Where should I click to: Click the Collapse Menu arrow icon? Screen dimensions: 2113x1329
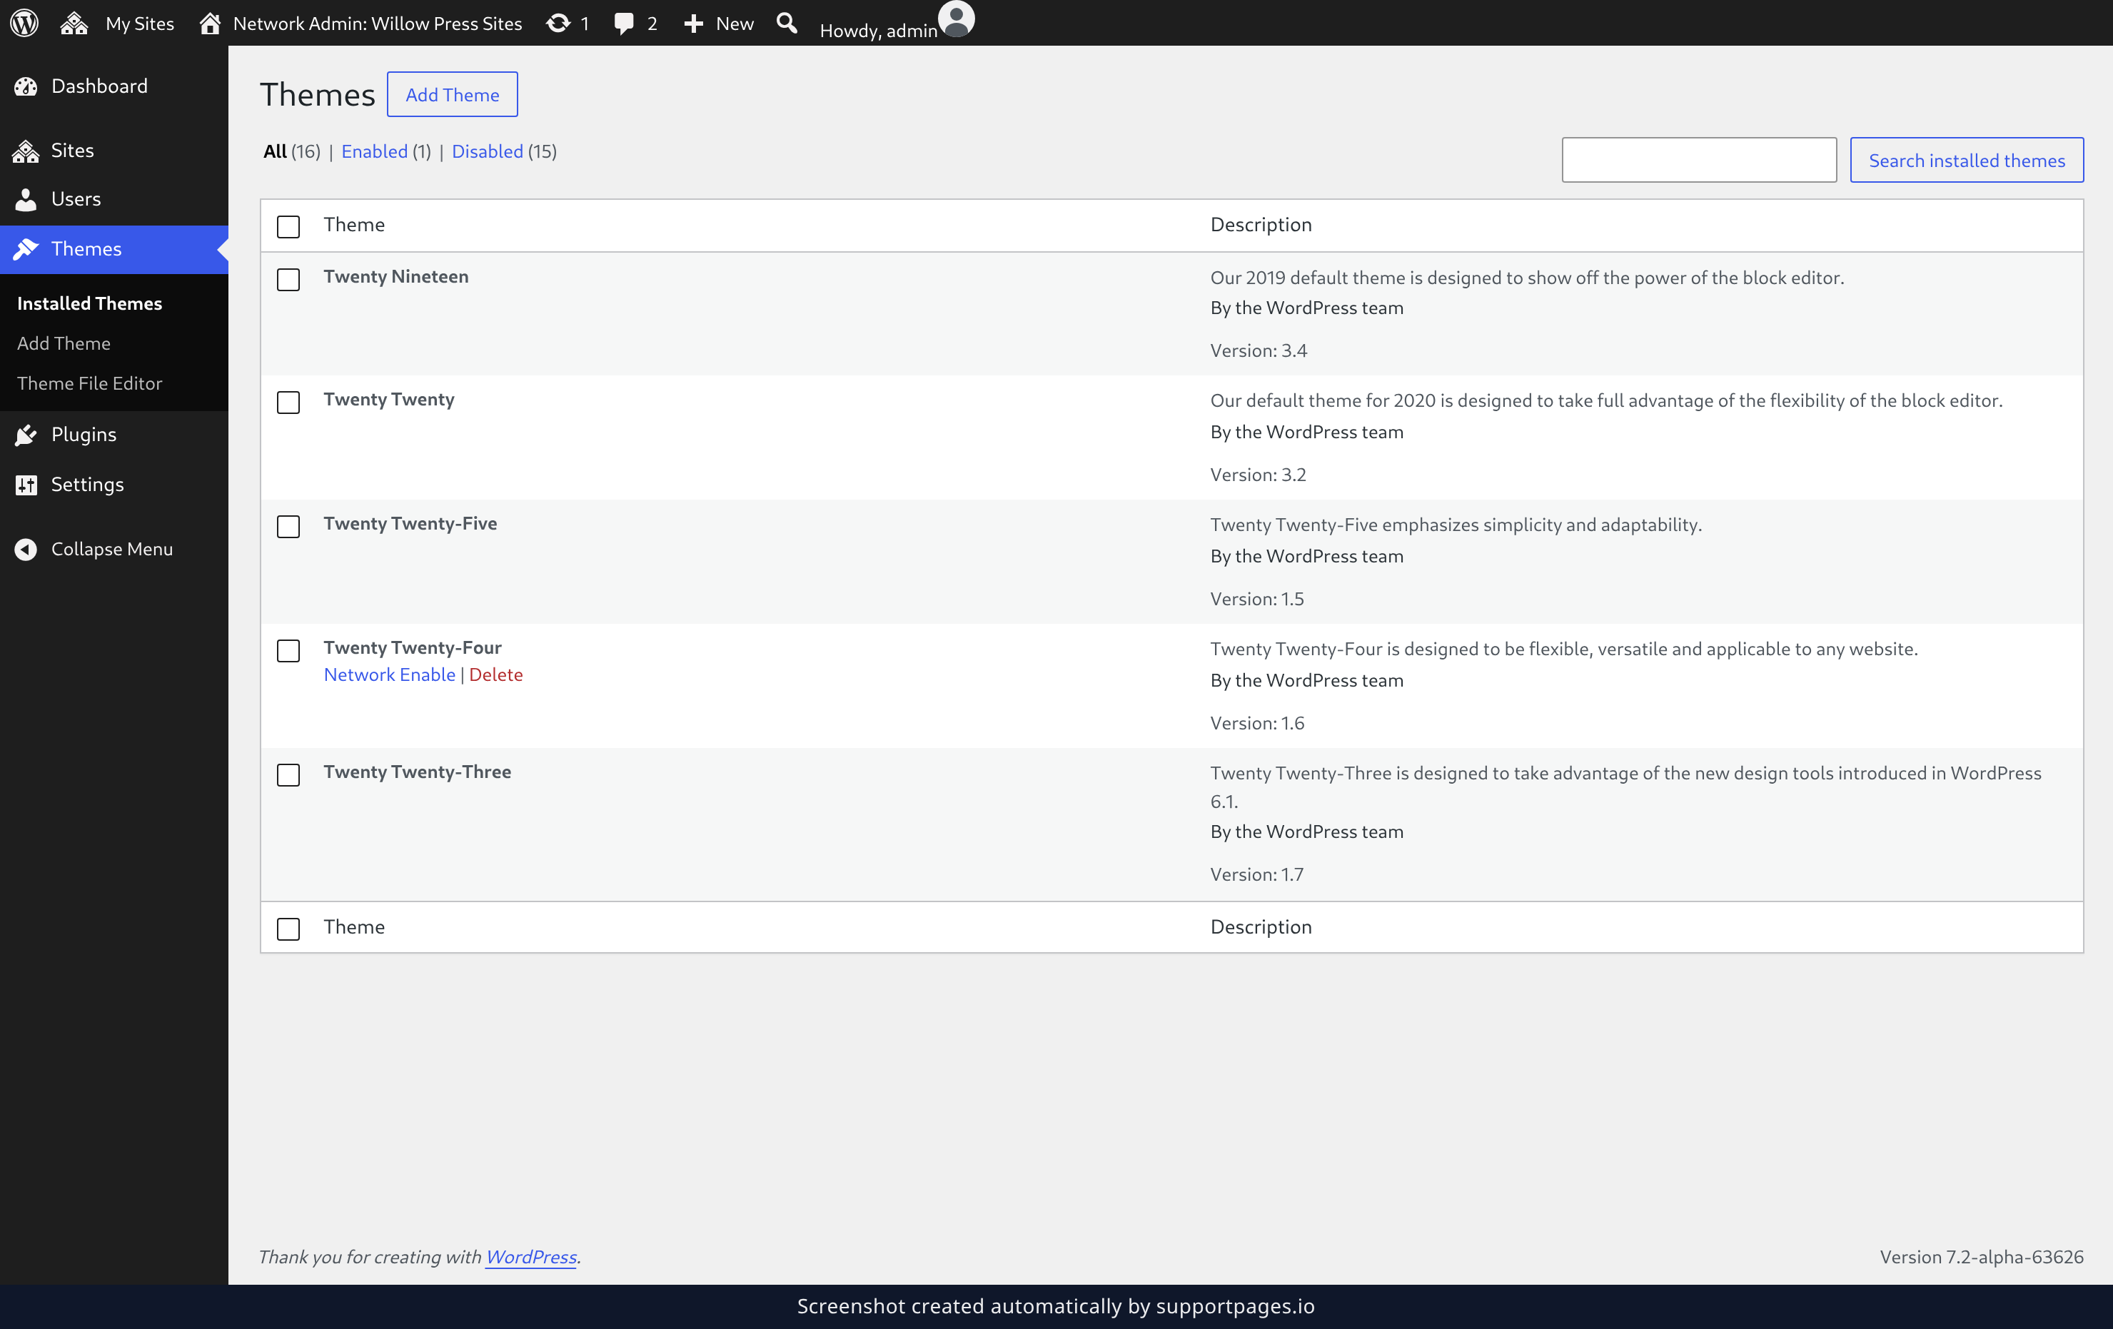coord(26,549)
